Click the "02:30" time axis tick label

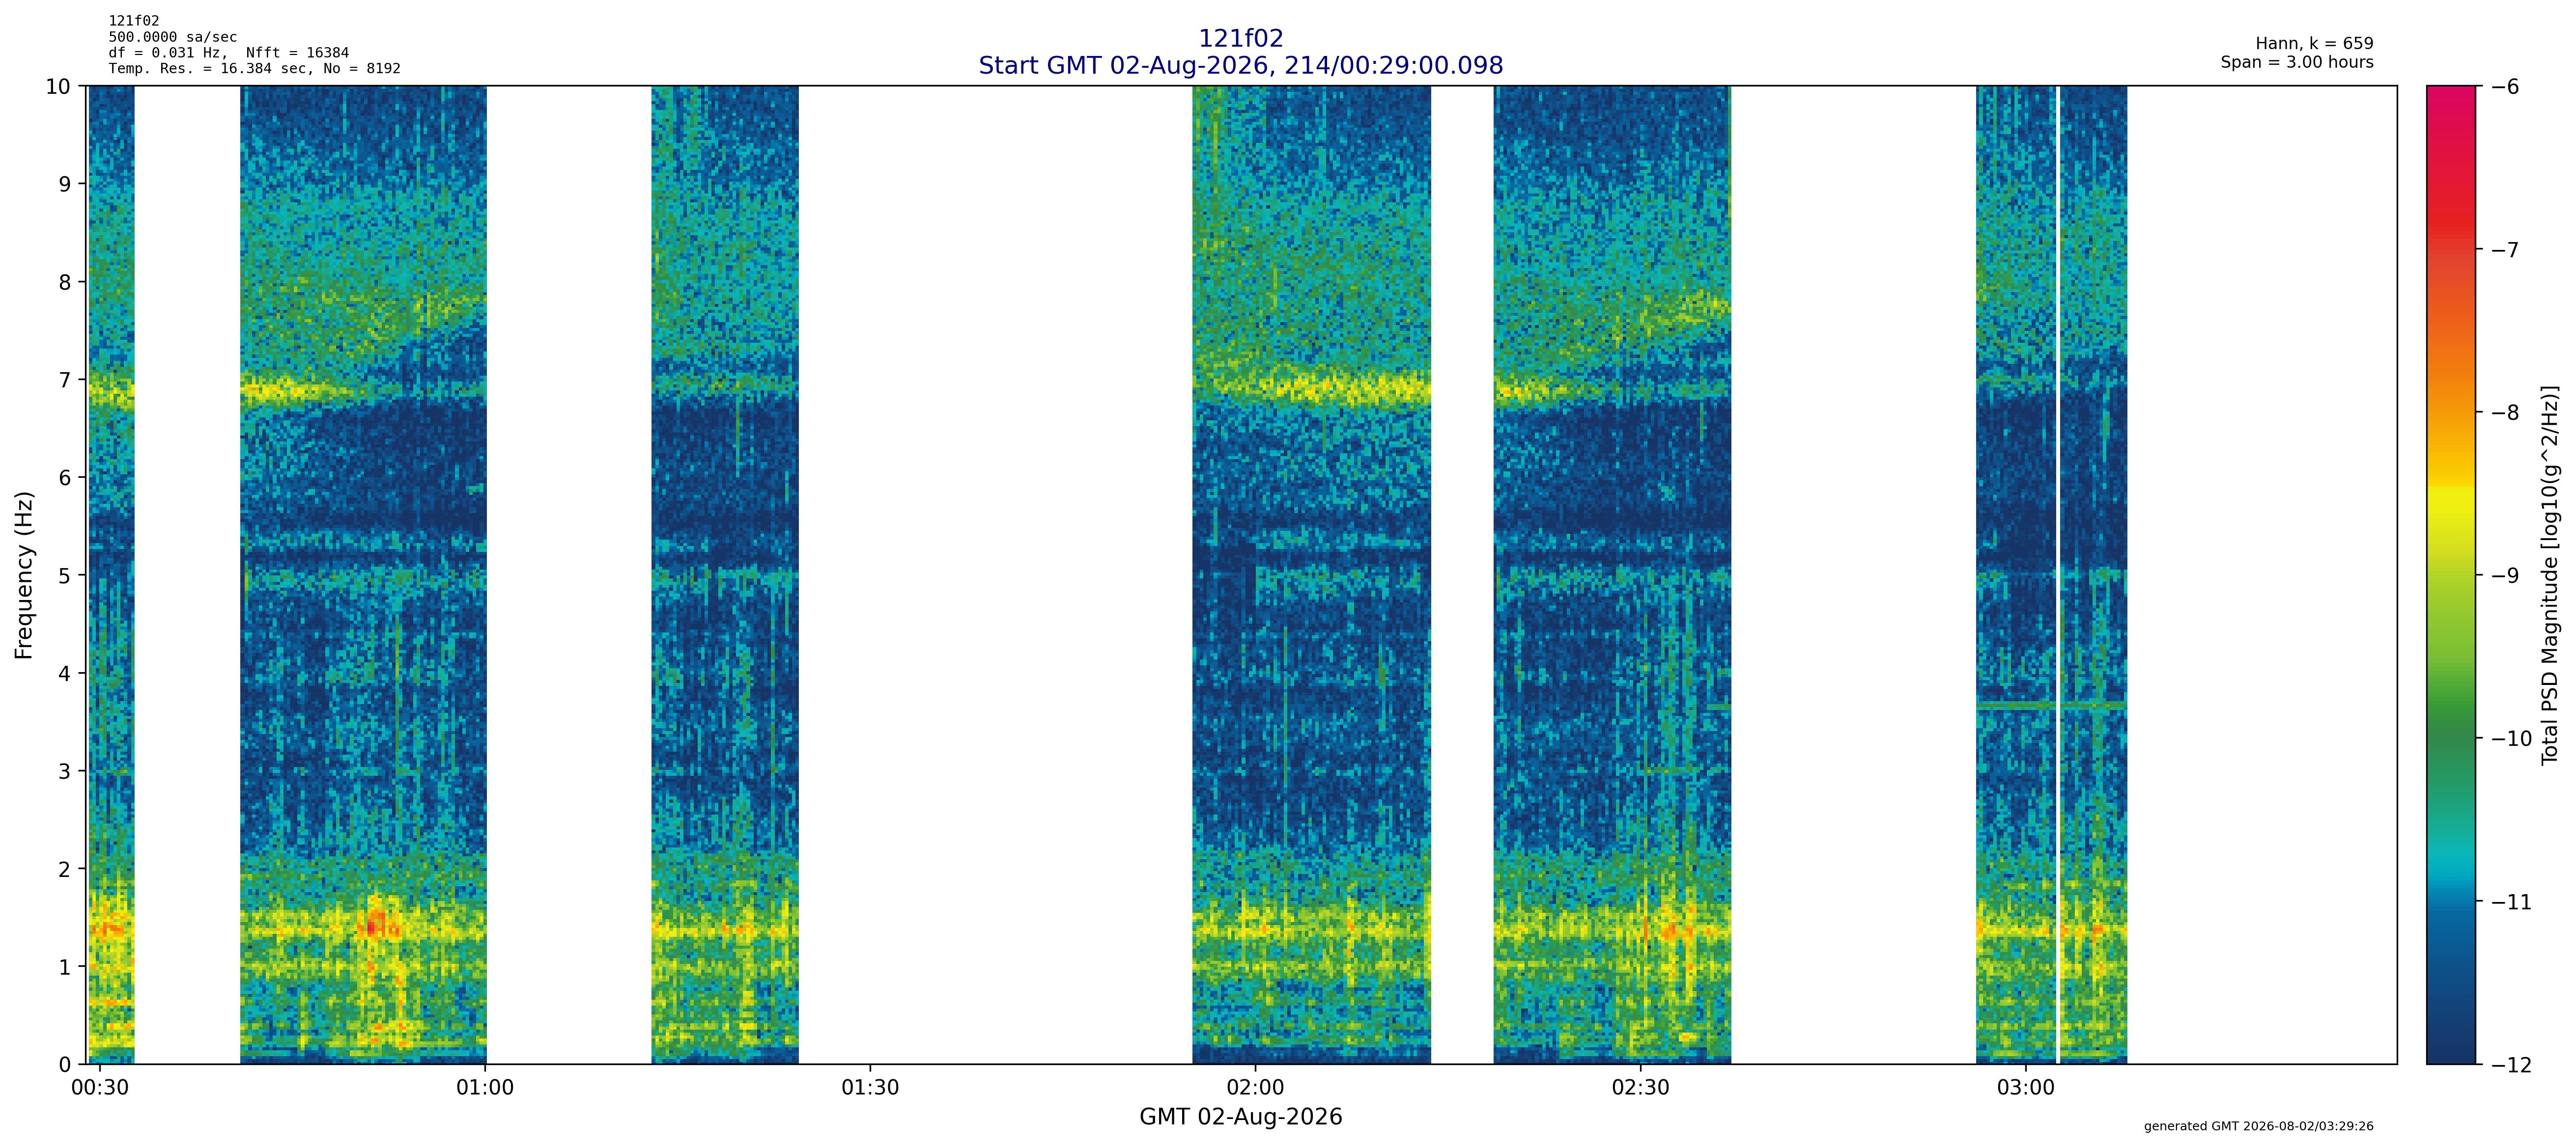(1640, 1087)
